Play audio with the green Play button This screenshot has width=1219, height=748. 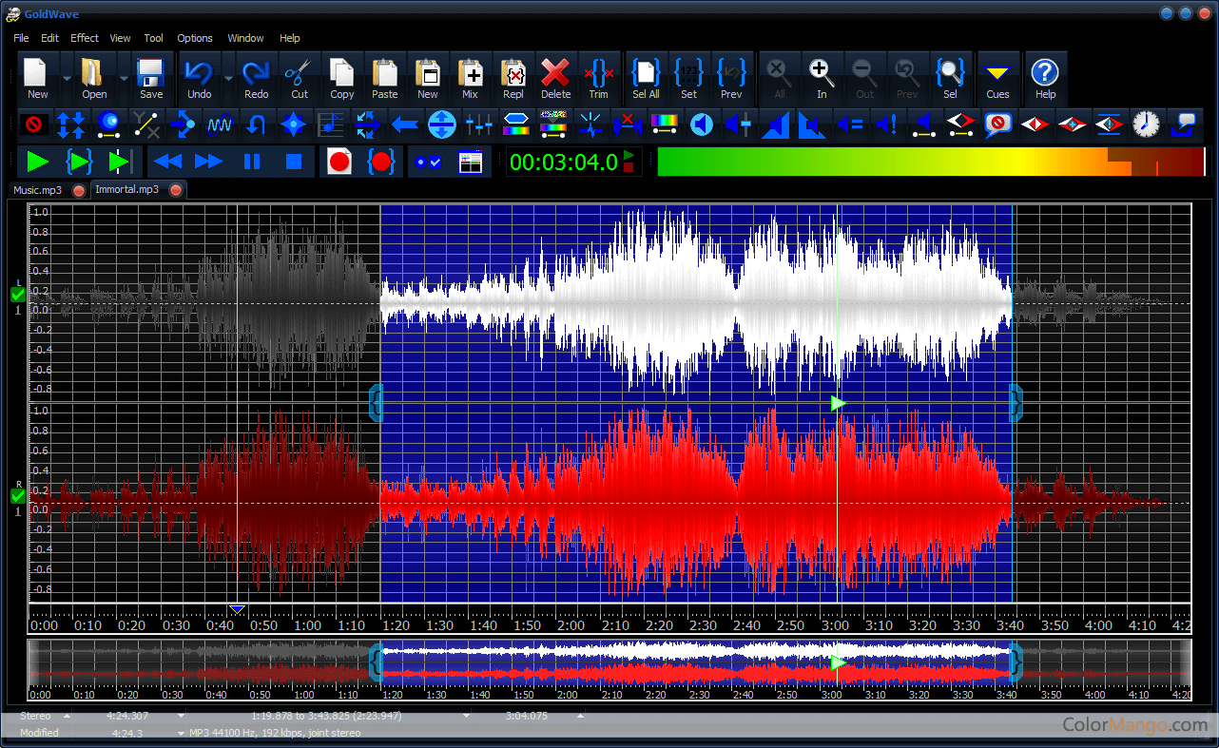point(37,162)
